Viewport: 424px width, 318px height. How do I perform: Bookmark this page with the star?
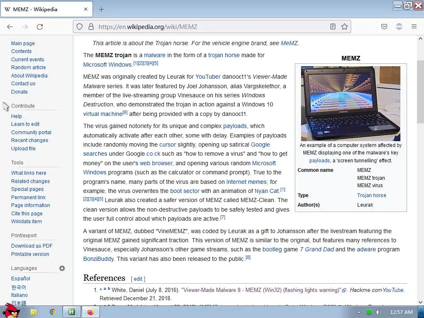344,26
